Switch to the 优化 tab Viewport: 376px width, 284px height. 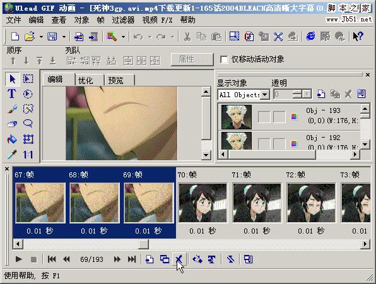click(89, 80)
